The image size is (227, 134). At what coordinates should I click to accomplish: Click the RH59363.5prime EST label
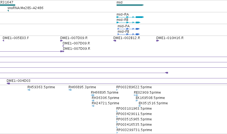pos(41,87)
